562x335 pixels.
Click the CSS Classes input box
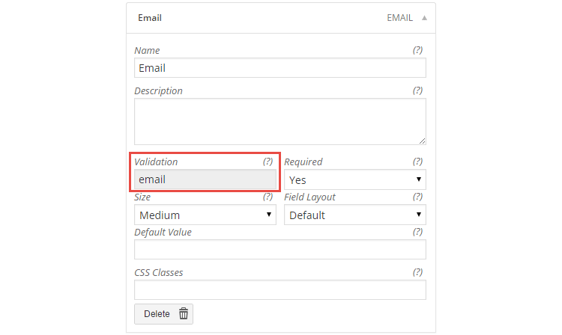click(280, 290)
